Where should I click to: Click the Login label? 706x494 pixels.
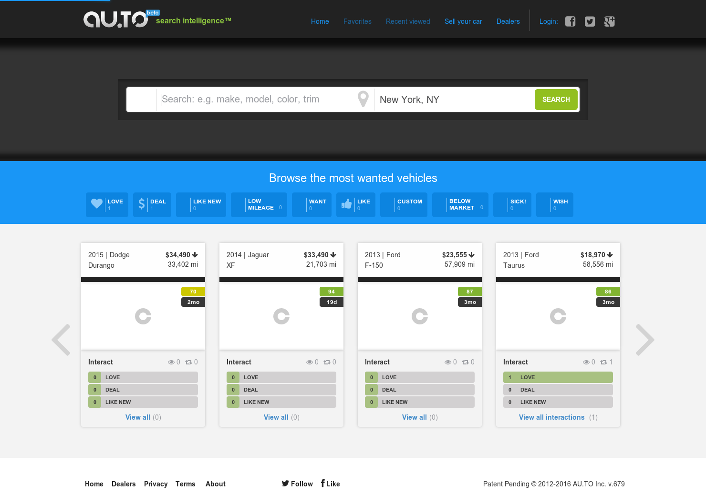pyautogui.click(x=549, y=21)
